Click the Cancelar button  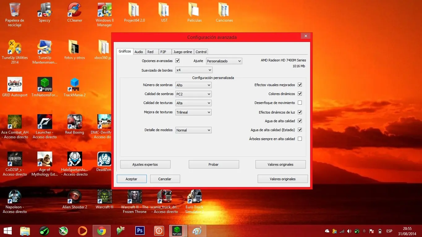click(x=165, y=179)
